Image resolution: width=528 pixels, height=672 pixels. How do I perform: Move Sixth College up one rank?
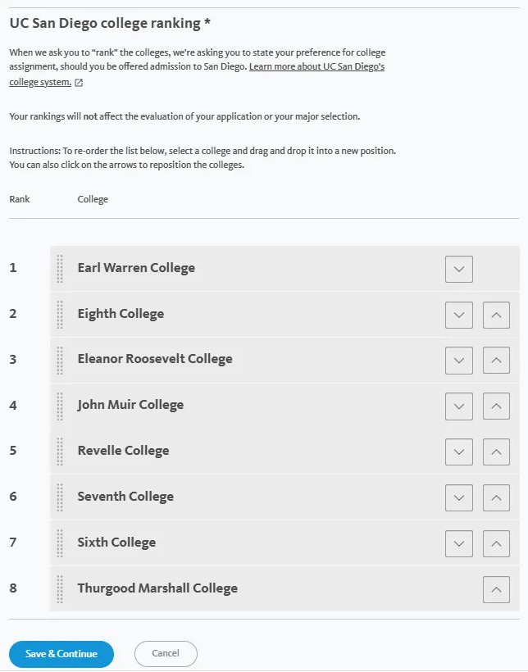pyautogui.click(x=496, y=543)
